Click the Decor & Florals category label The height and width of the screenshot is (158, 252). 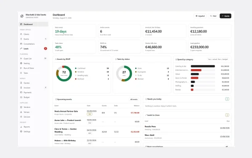[181, 78]
